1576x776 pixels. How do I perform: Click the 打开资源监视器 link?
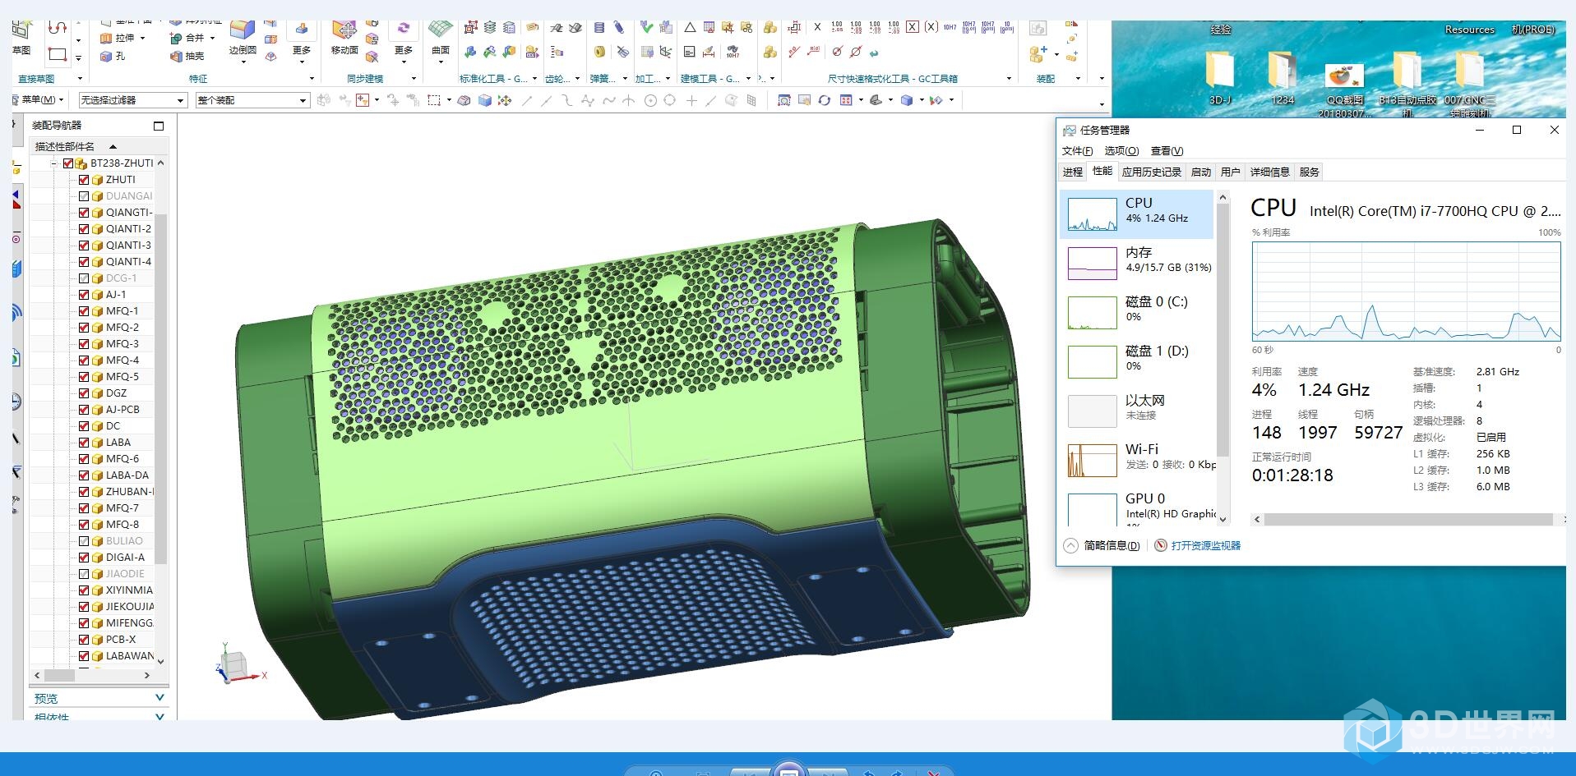tap(1205, 545)
